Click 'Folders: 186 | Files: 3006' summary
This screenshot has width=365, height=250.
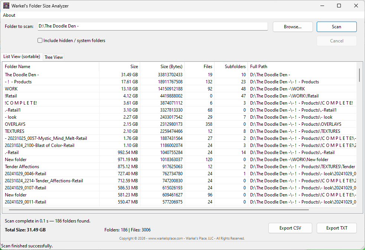click(127, 230)
